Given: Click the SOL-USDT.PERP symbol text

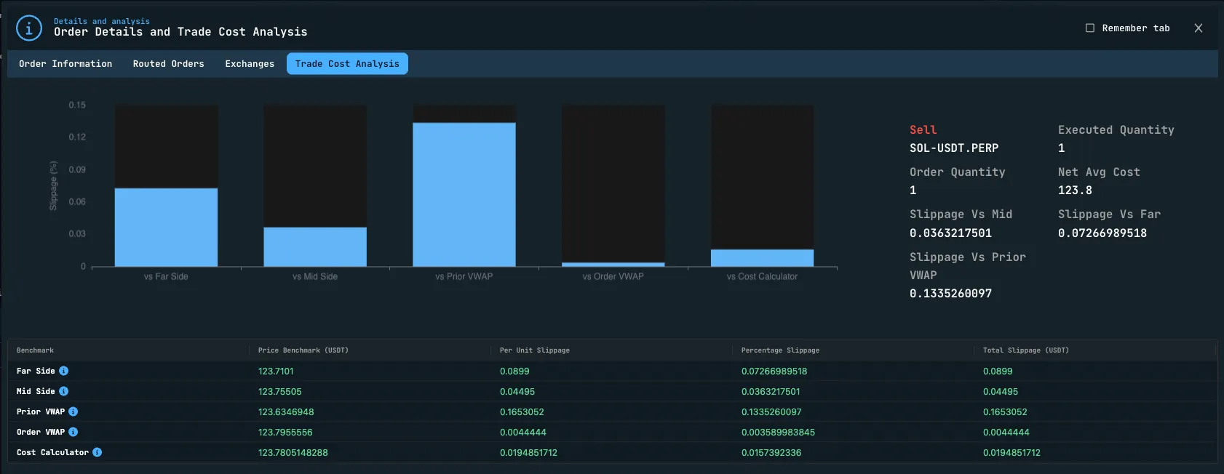Looking at the screenshot, I should [x=954, y=148].
